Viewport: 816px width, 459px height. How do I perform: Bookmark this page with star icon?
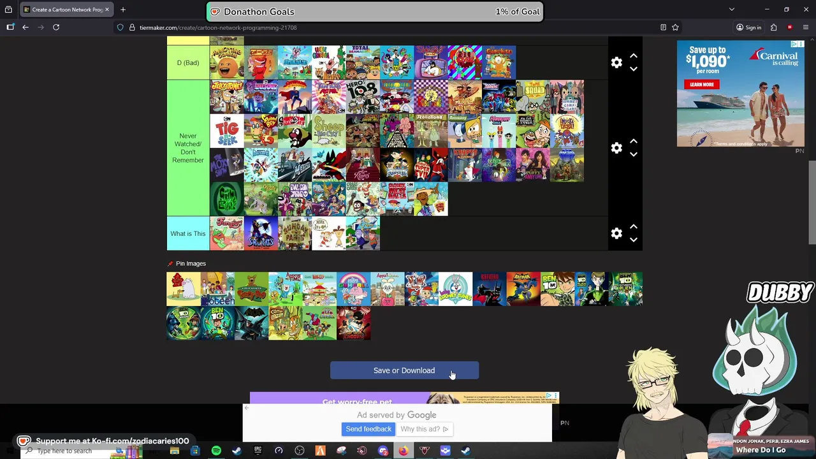pos(675,27)
